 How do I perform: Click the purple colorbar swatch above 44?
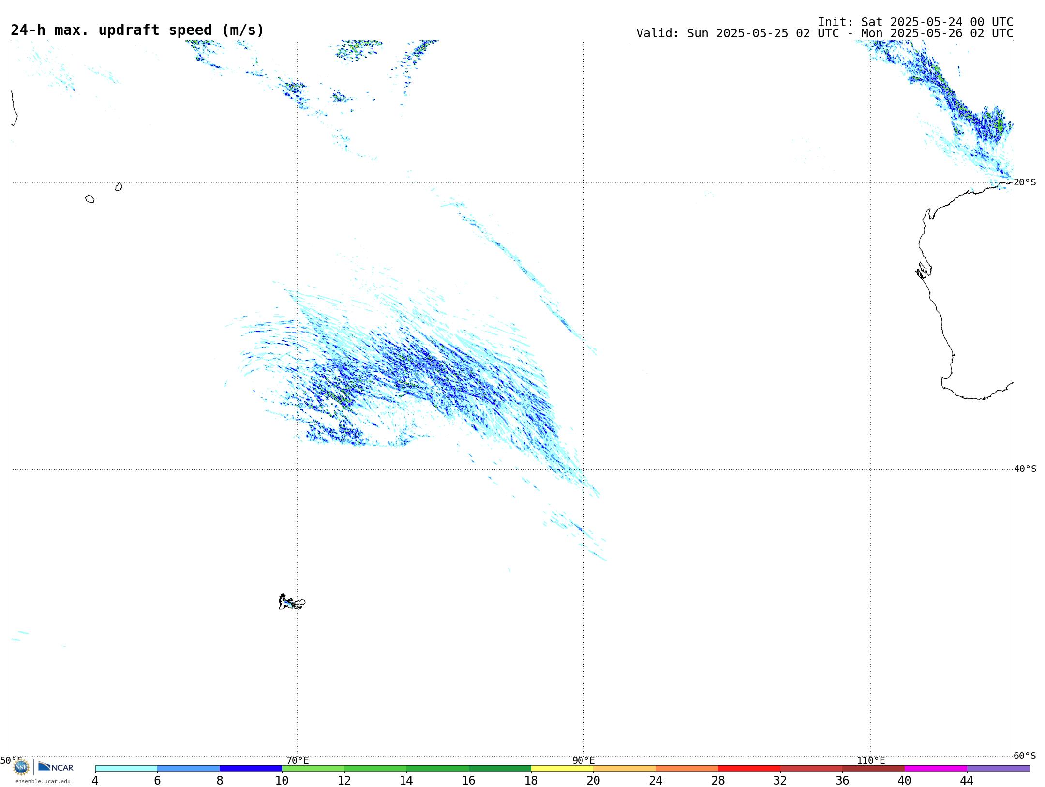(998, 769)
